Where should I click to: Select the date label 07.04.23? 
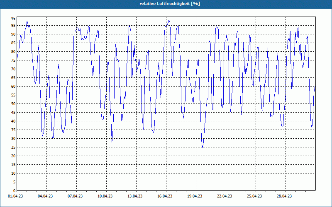75,196
